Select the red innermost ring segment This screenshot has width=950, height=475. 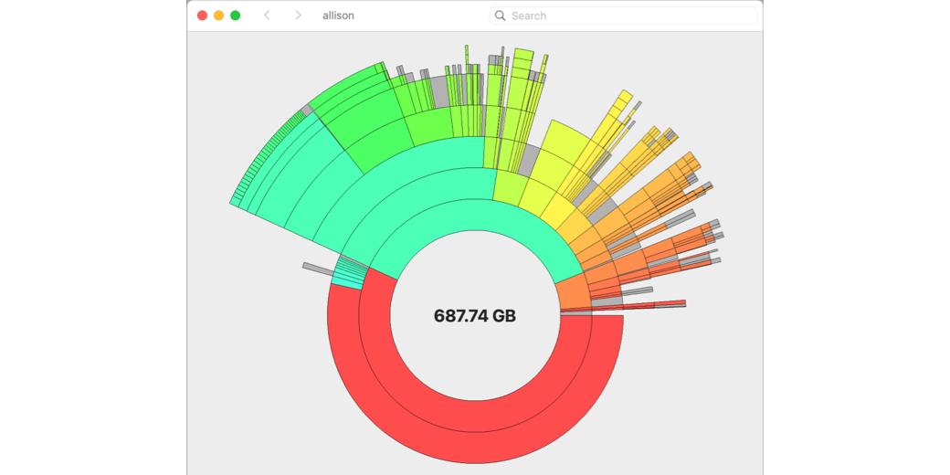coord(475,417)
